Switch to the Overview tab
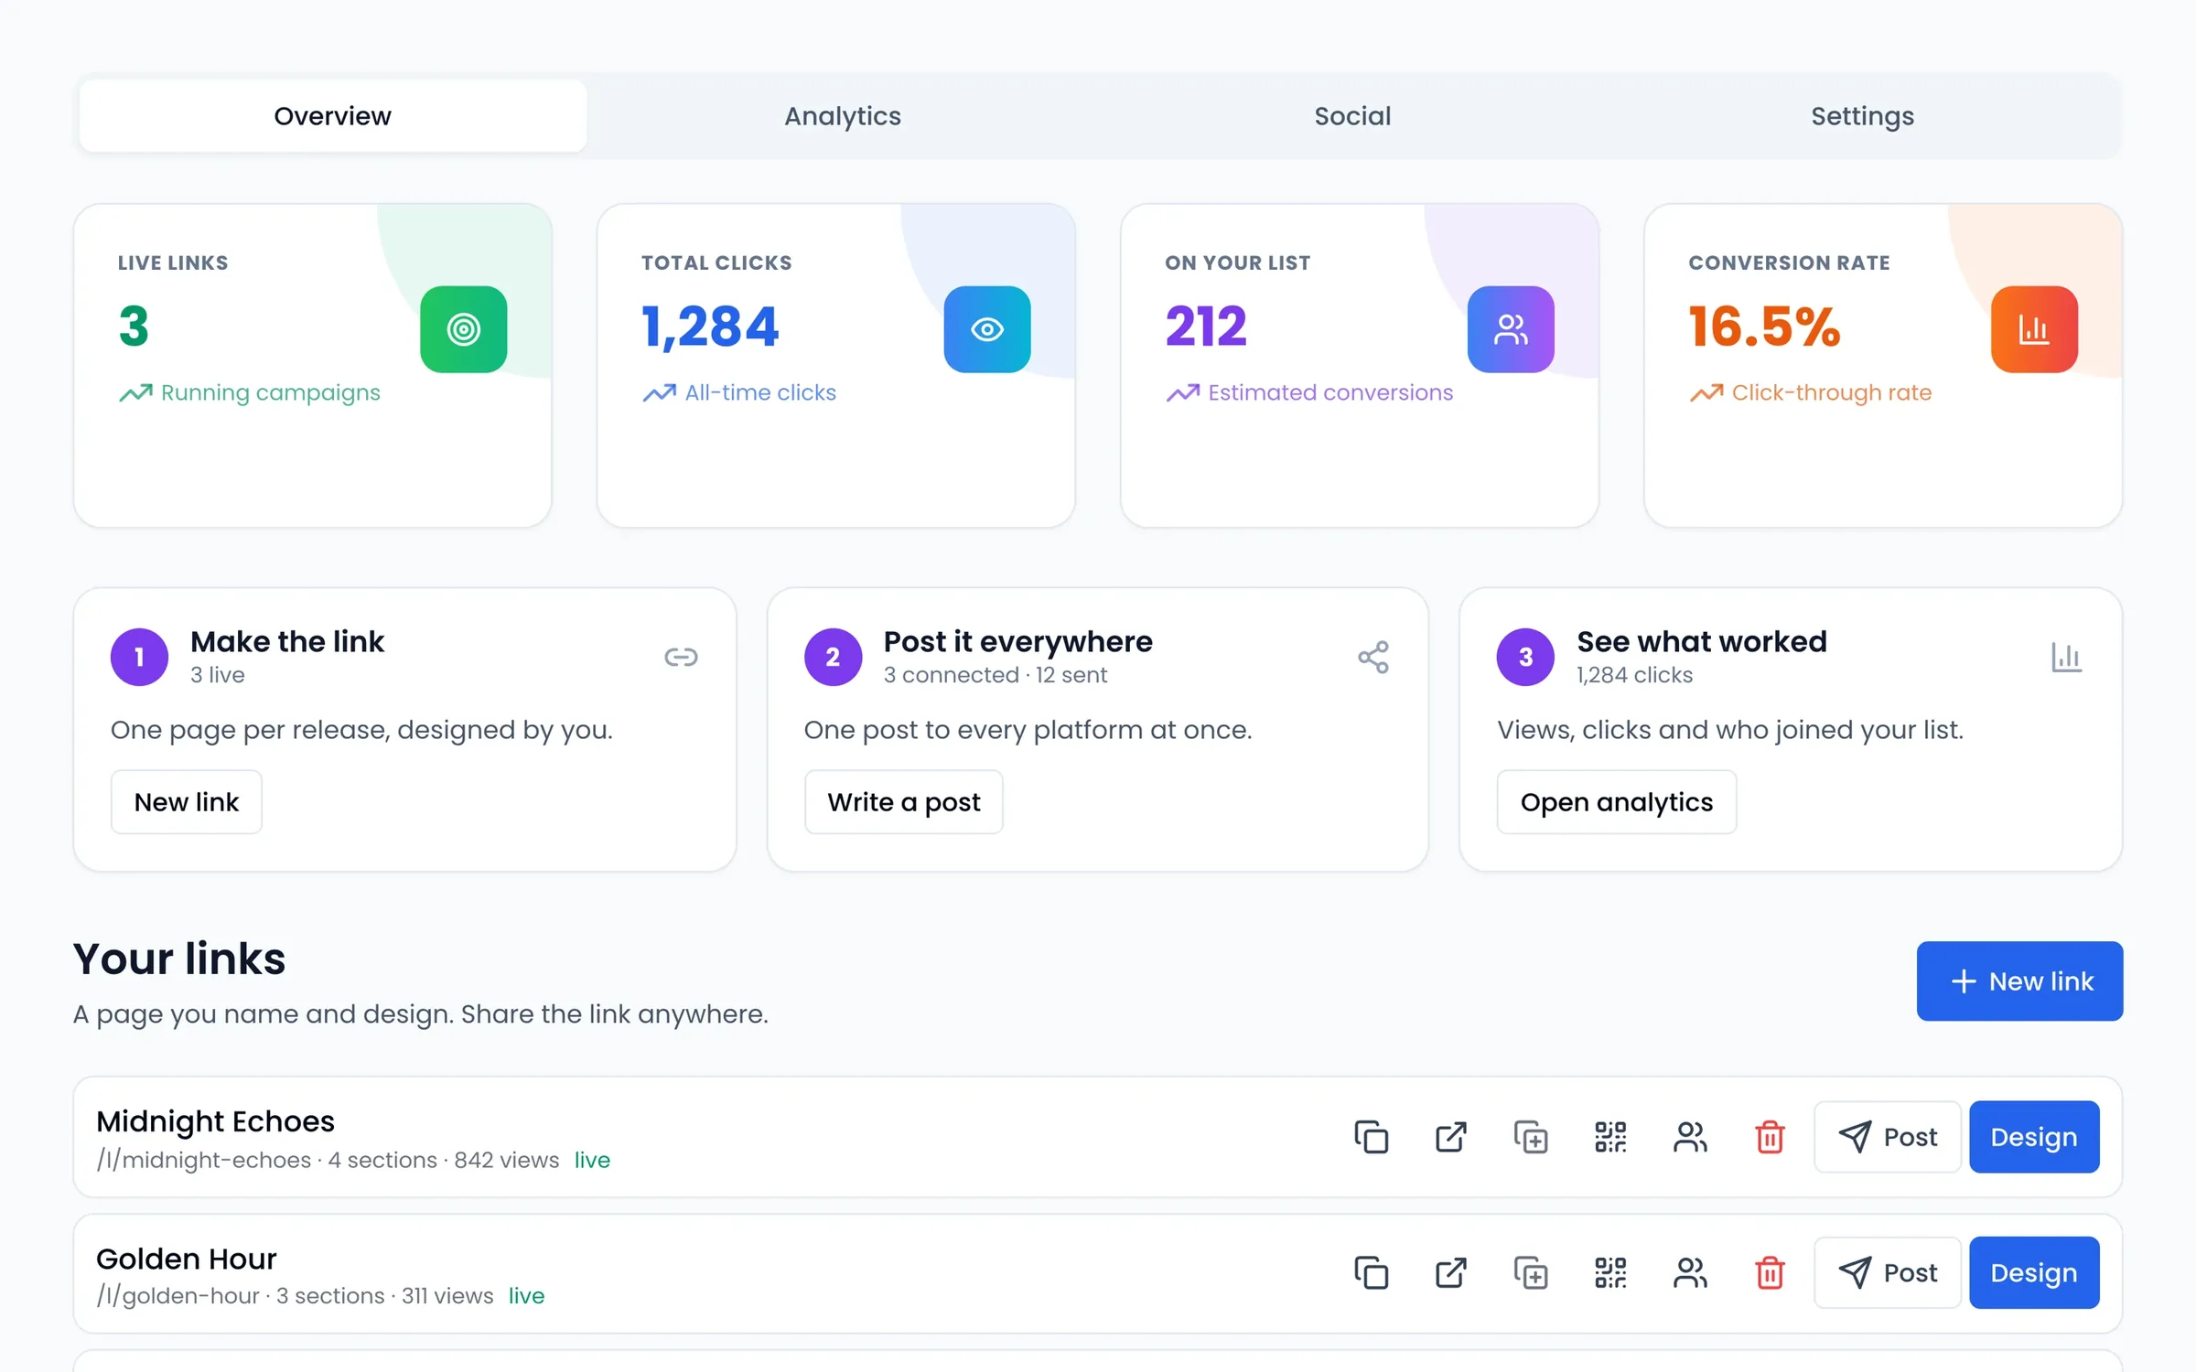The width and height of the screenshot is (2196, 1372). tap(332, 116)
